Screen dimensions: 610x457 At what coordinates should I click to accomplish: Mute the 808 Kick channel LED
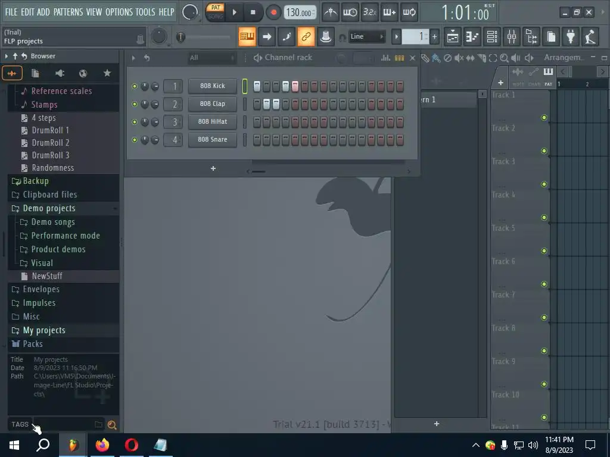[x=135, y=86]
